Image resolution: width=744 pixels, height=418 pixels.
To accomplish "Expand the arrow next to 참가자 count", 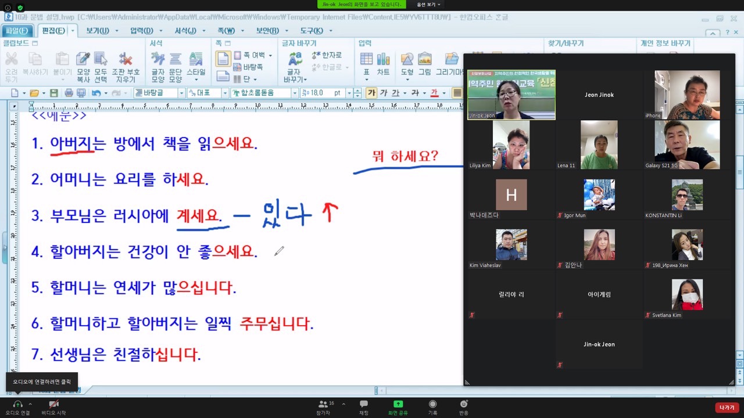I will [x=344, y=404].
